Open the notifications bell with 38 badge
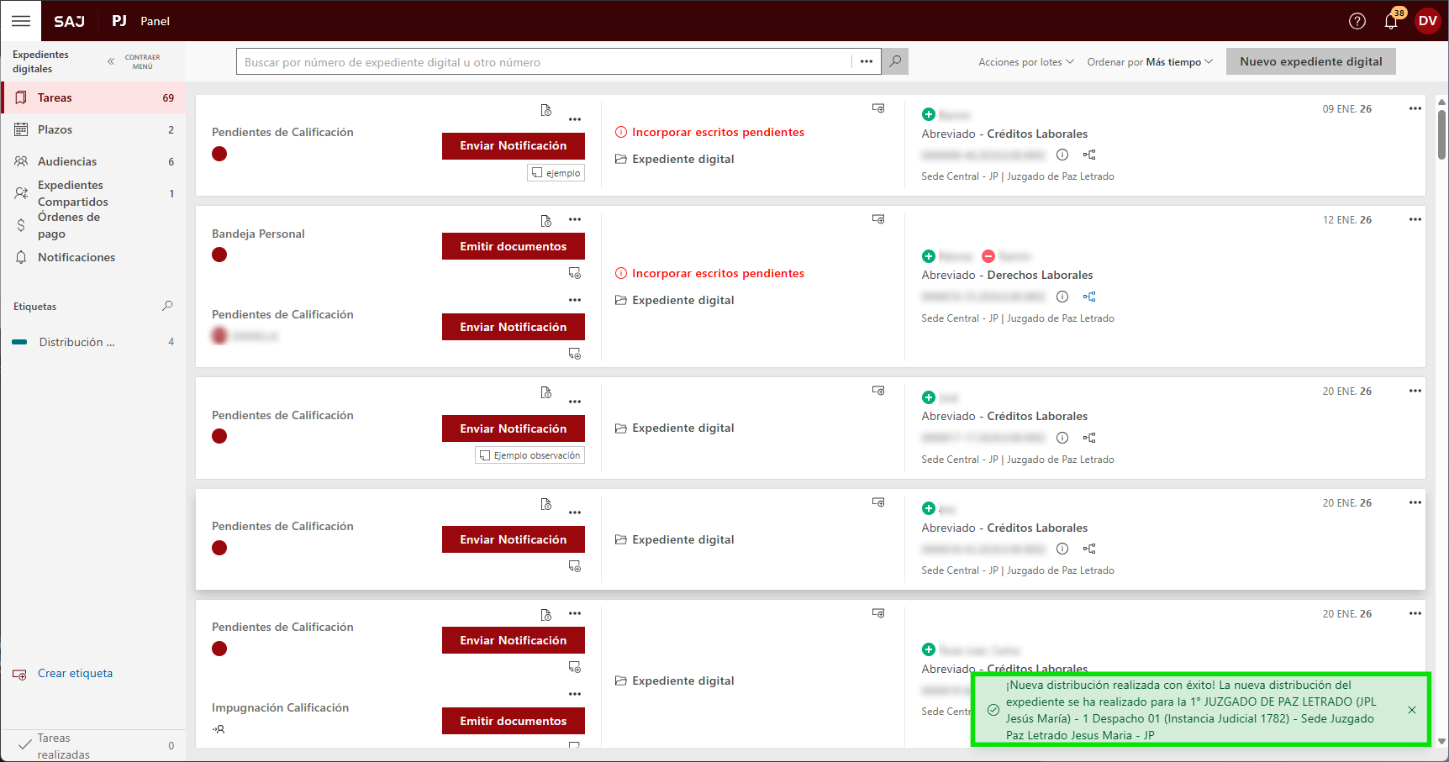The height and width of the screenshot is (762, 1449). pyautogui.click(x=1391, y=21)
